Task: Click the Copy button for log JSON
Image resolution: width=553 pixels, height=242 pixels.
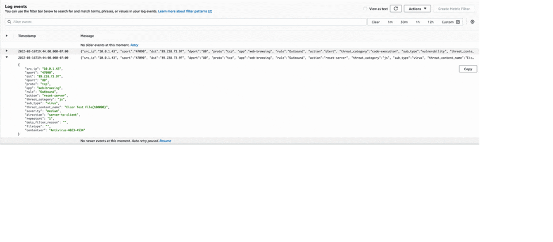Action: click(x=467, y=69)
